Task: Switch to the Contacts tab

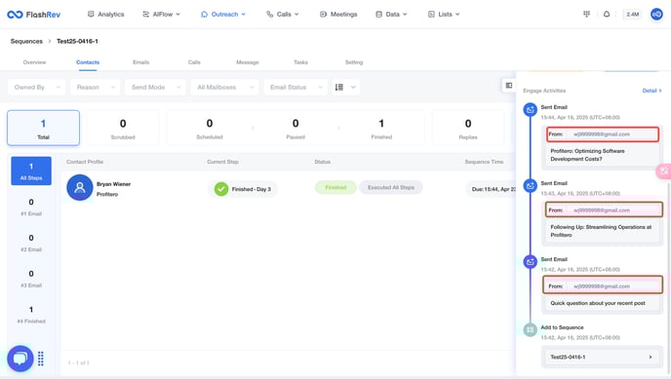Action: (88, 62)
